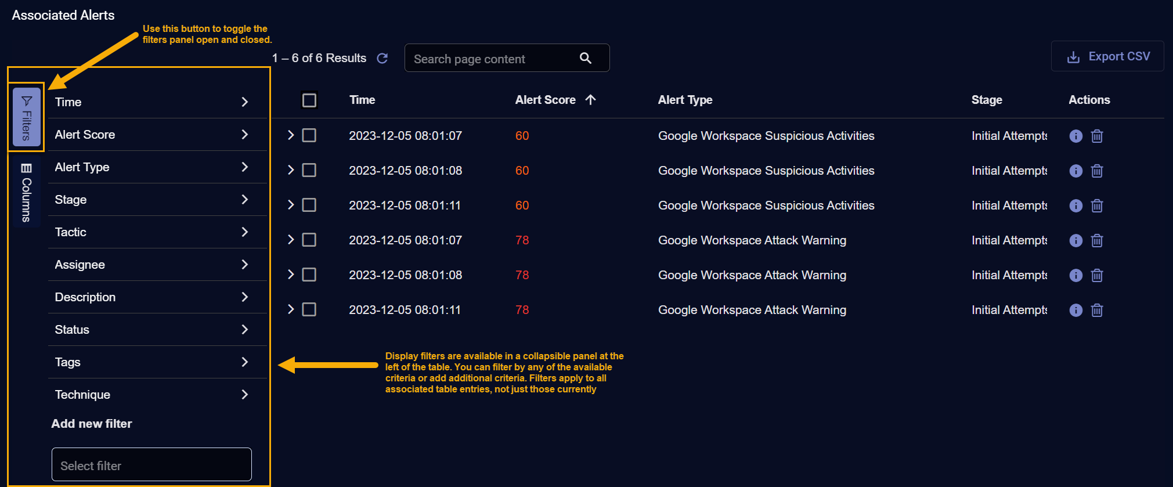Click the refresh results icon
Viewport: 1173px width, 487px height.
pos(382,58)
